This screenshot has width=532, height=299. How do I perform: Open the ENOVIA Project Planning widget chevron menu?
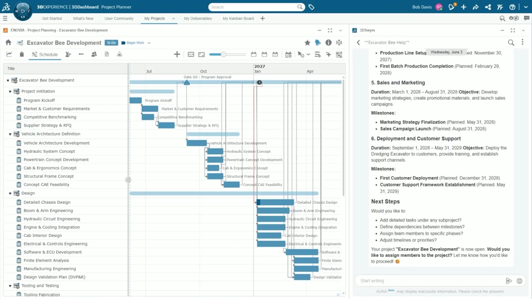coord(340,30)
